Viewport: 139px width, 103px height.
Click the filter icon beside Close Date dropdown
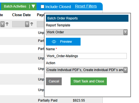click(x=32, y=24)
